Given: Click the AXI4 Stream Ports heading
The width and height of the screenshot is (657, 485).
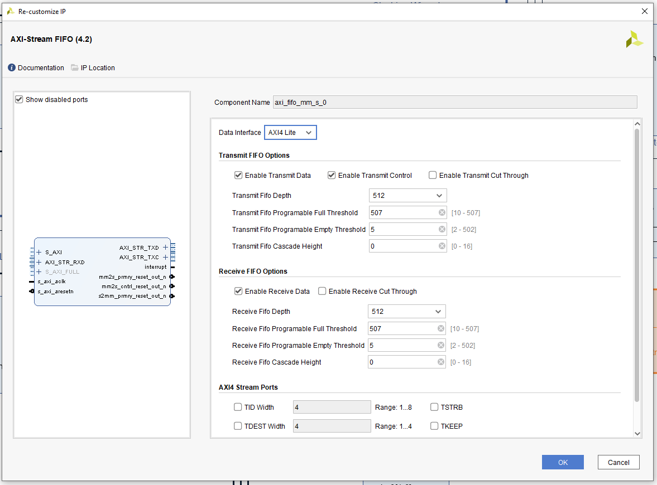Looking at the screenshot, I should [x=248, y=387].
